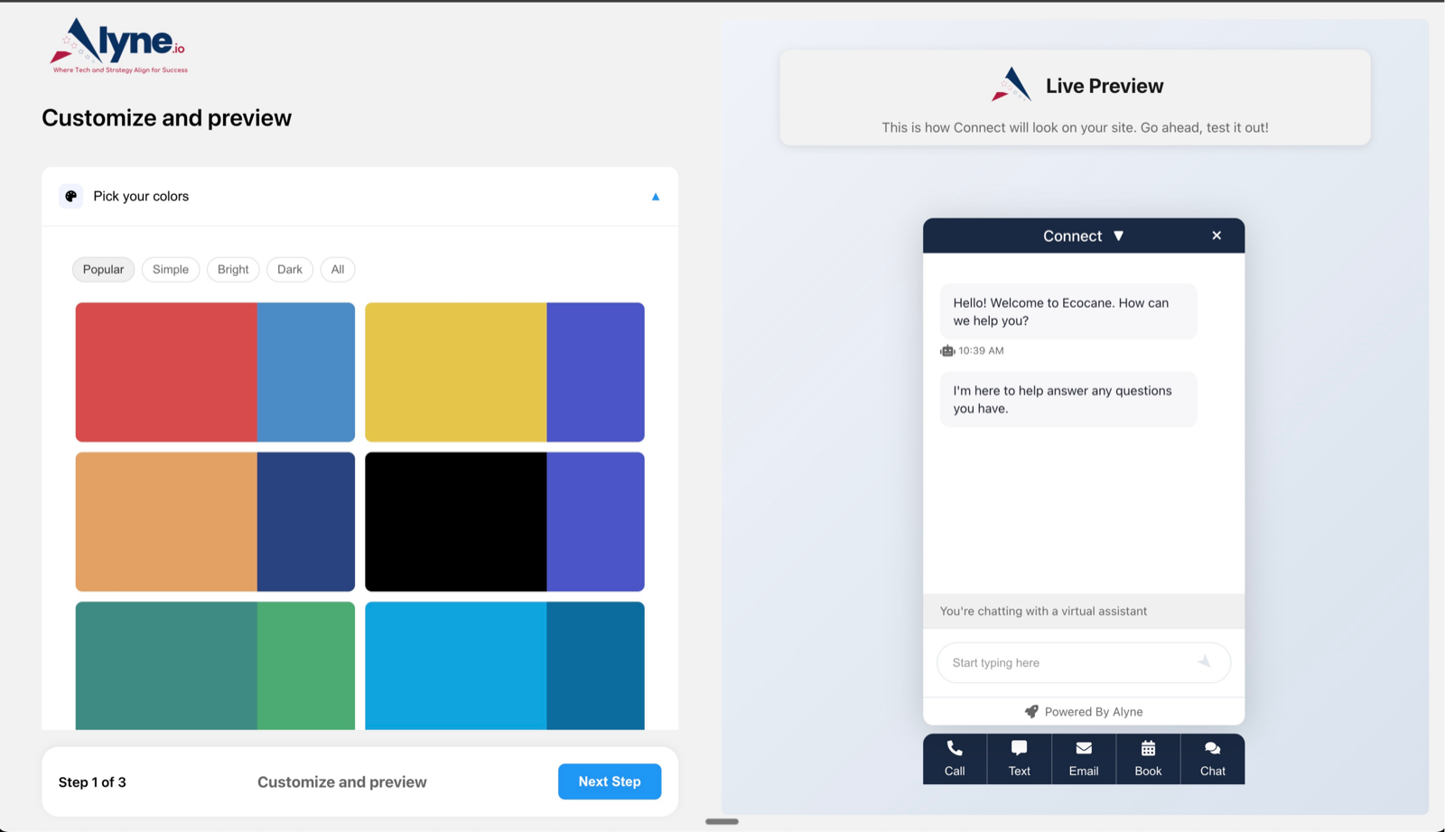Choose the orange and navy color scheme
The height and width of the screenshot is (832, 1445).
[215, 522]
